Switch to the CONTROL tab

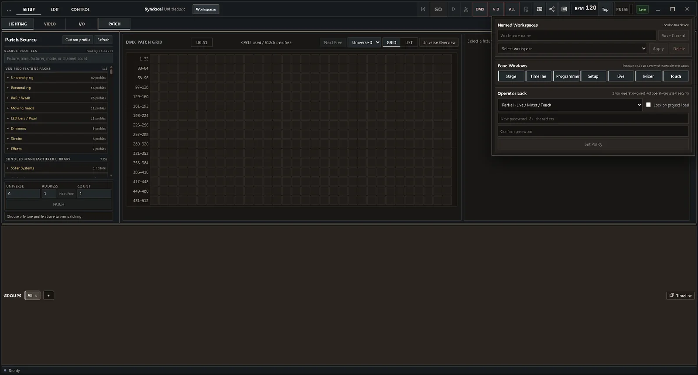[80, 10]
